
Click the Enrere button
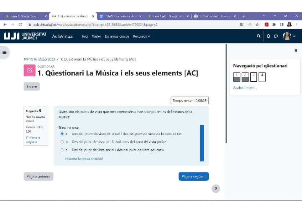coord(32,86)
